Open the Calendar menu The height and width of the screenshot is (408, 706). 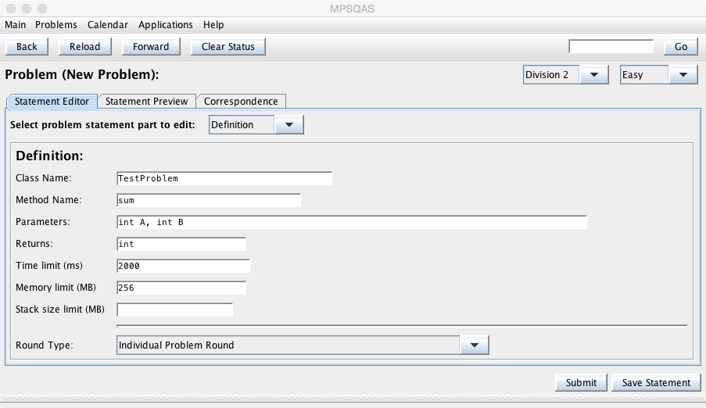107,25
